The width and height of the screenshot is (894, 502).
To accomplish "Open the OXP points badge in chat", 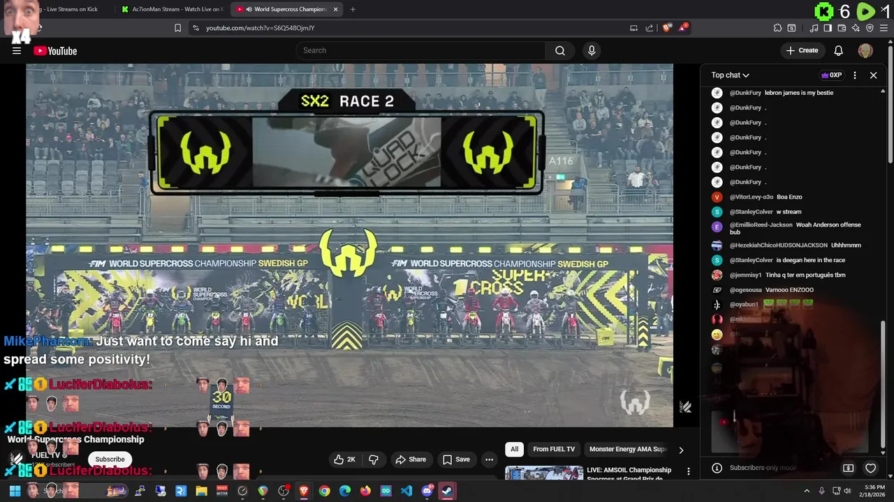I will [x=831, y=75].
